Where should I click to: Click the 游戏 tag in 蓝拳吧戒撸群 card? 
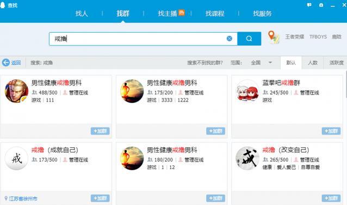(x=267, y=100)
